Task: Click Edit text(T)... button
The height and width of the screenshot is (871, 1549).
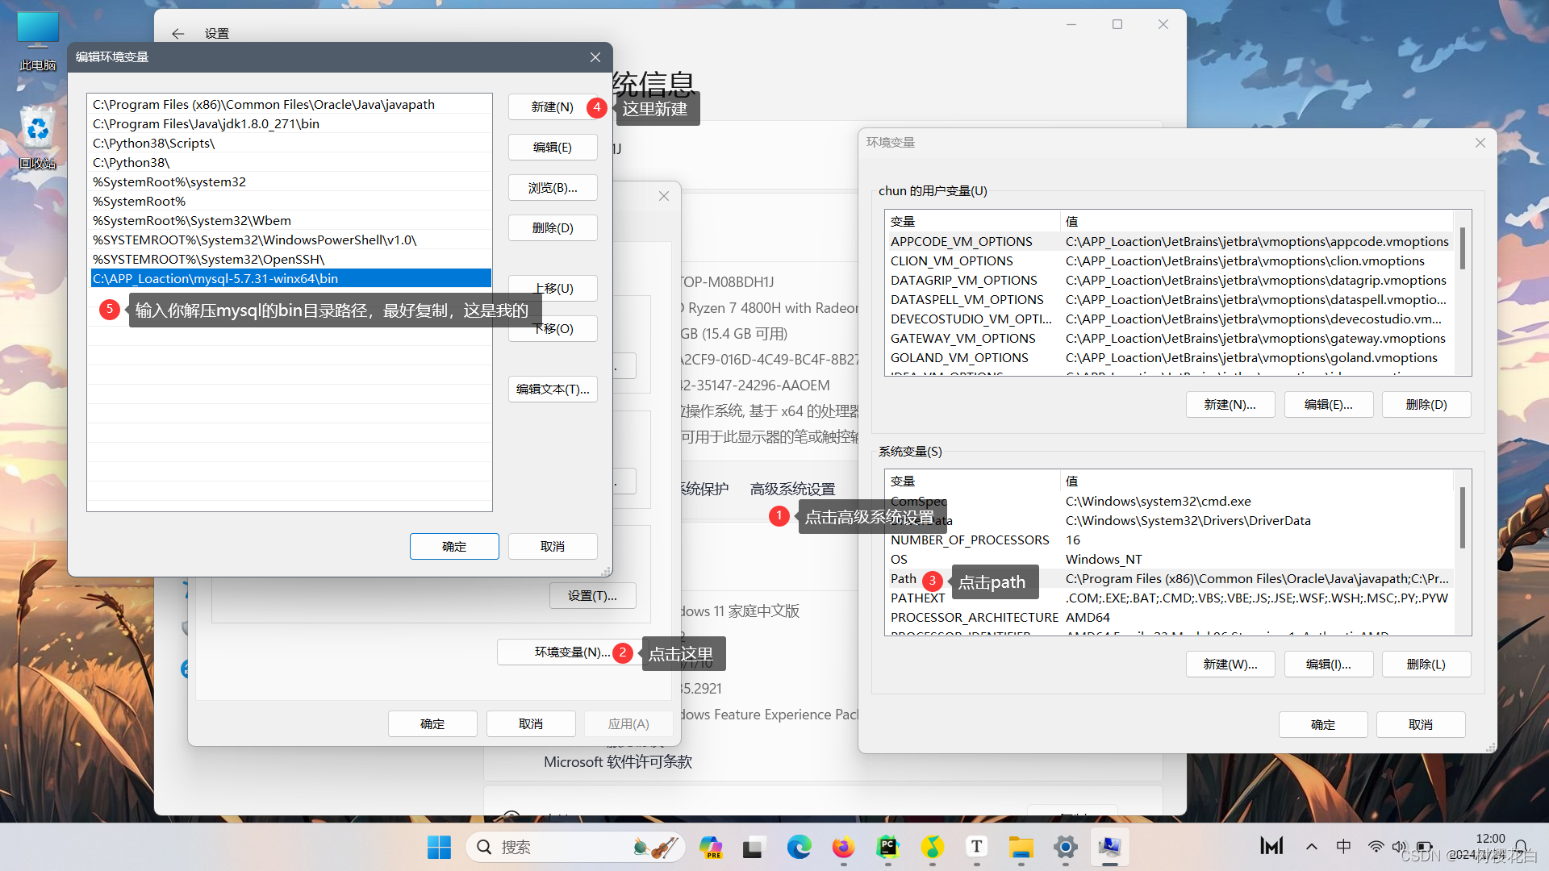Action: [553, 390]
